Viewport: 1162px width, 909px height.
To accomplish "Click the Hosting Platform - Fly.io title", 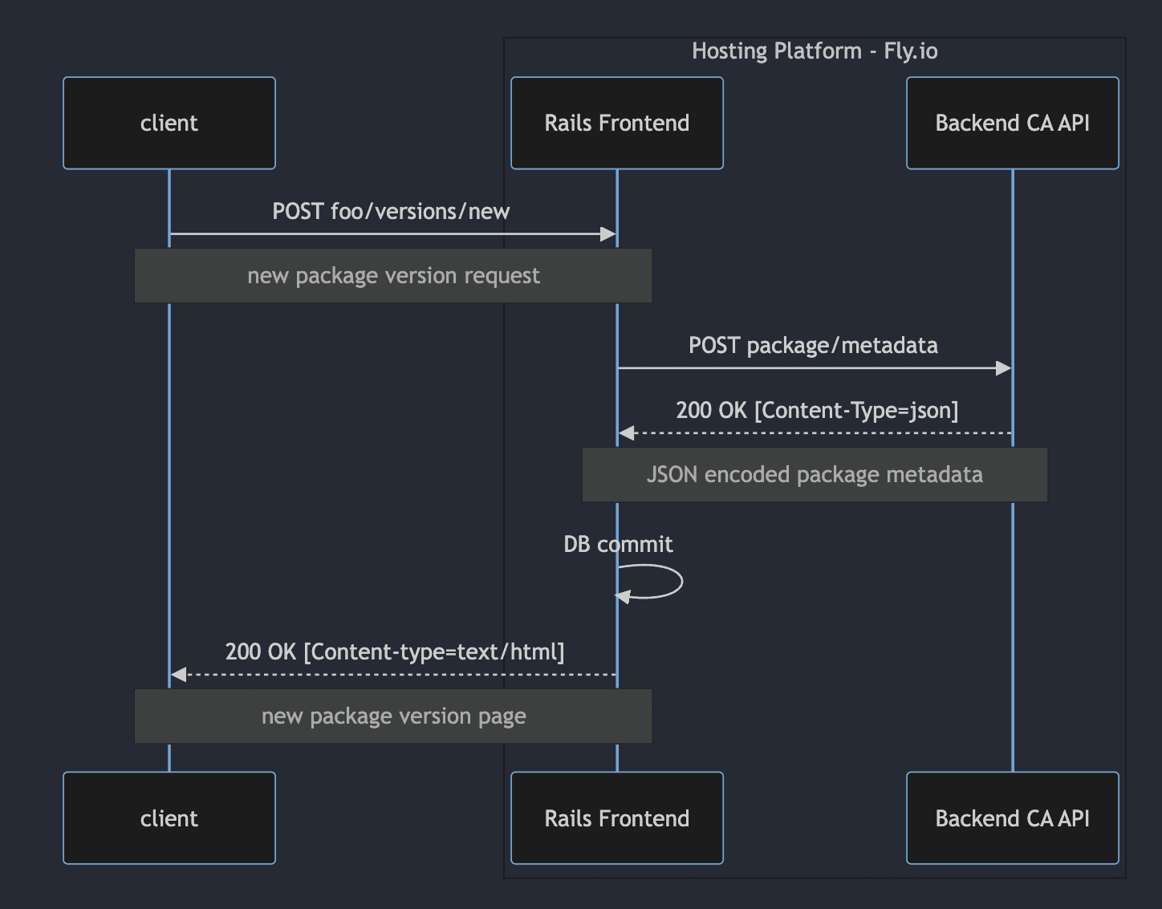I will pyautogui.click(x=815, y=51).
